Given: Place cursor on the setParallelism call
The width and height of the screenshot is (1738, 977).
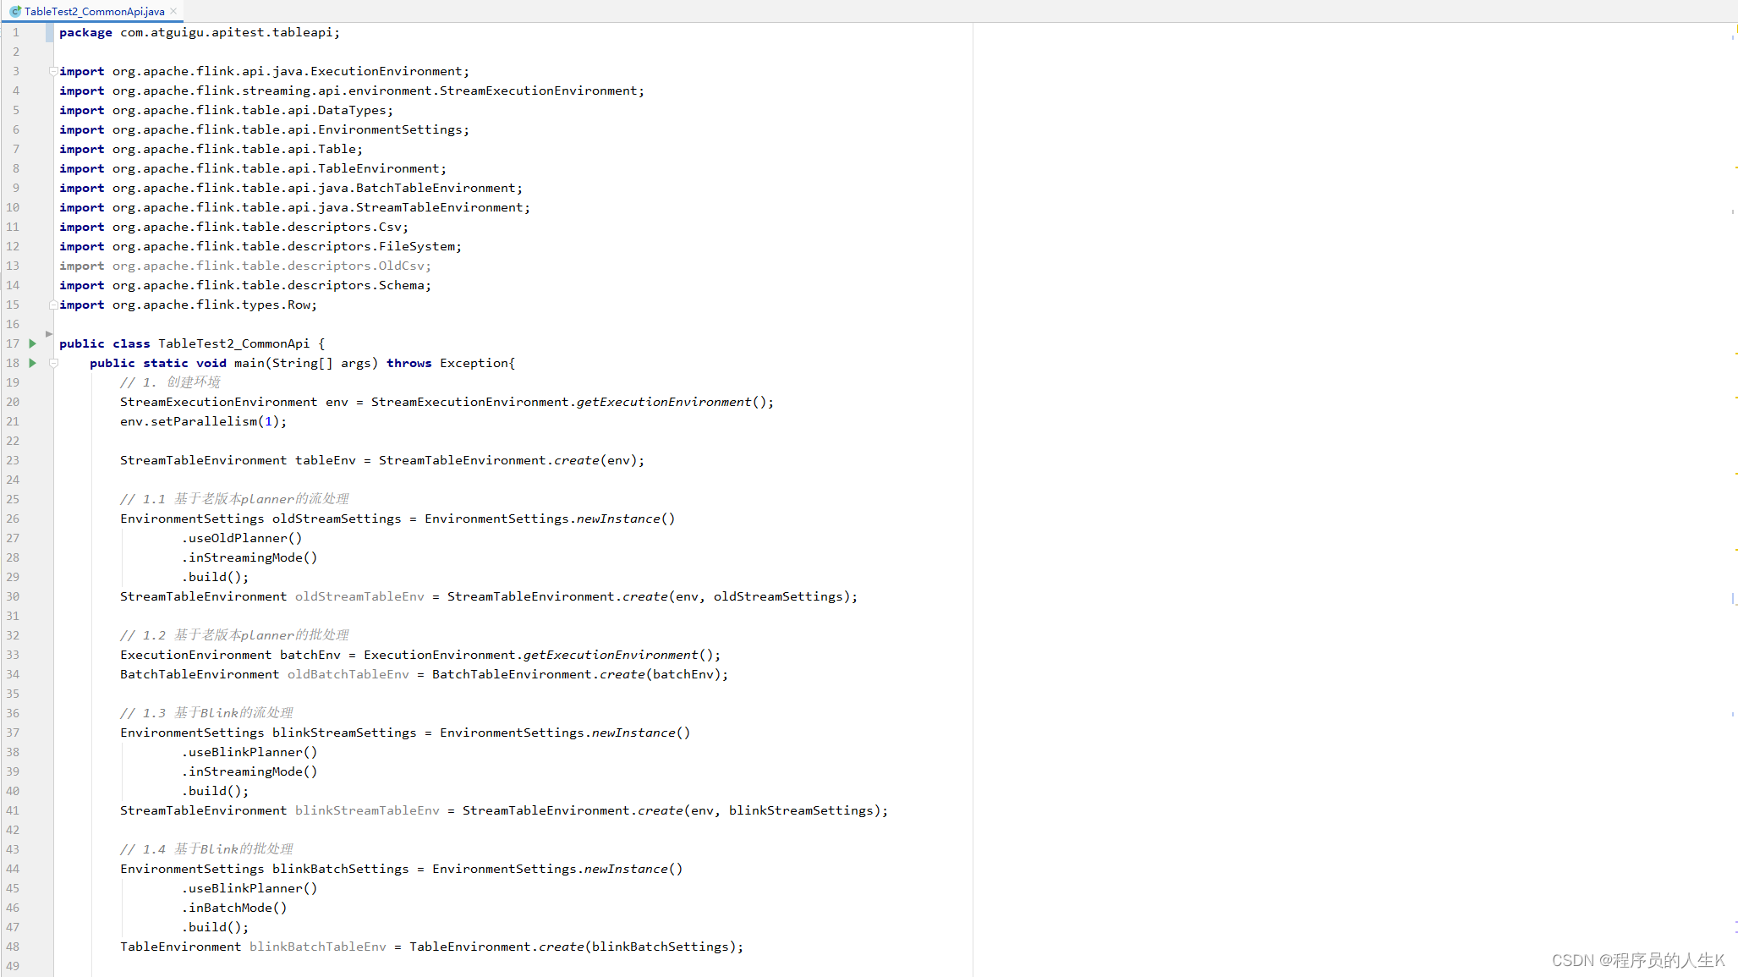Looking at the screenshot, I should click(203, 421).
